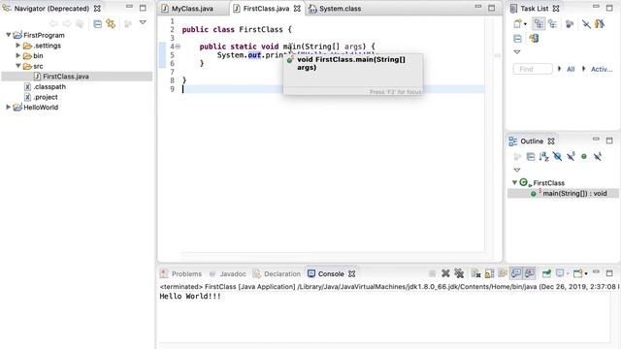Screen dimensions: 621x349
Task: Click the Display Selected Console icon
Action: click(x=560, y=273)
